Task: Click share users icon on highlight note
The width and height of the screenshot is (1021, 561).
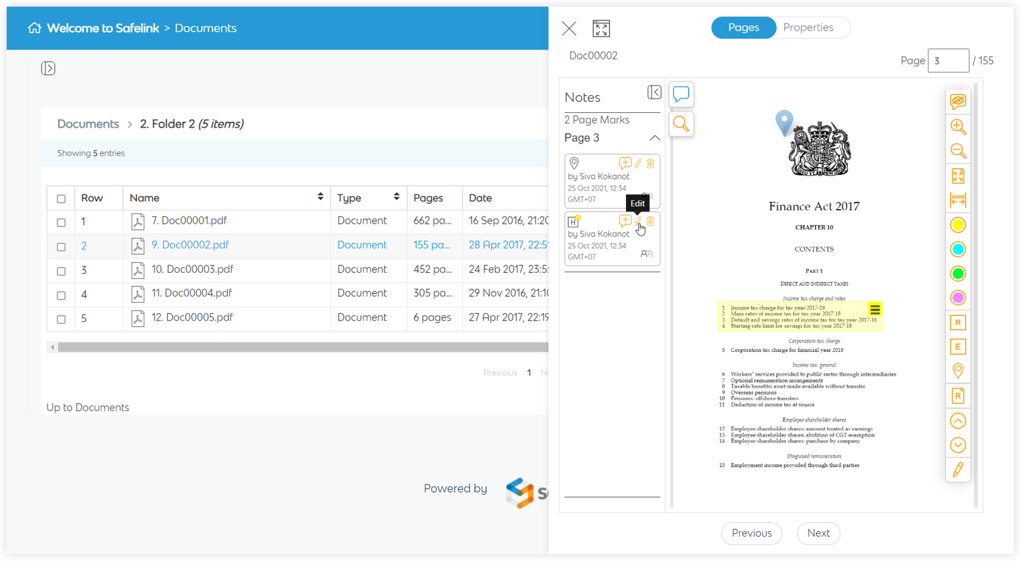Action: 647,254
